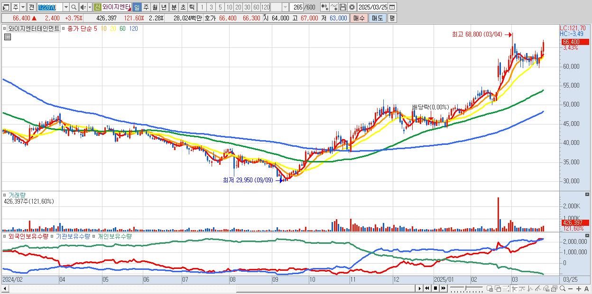Click the 최저 29,950 (09/09) label

tap(248, 180)
